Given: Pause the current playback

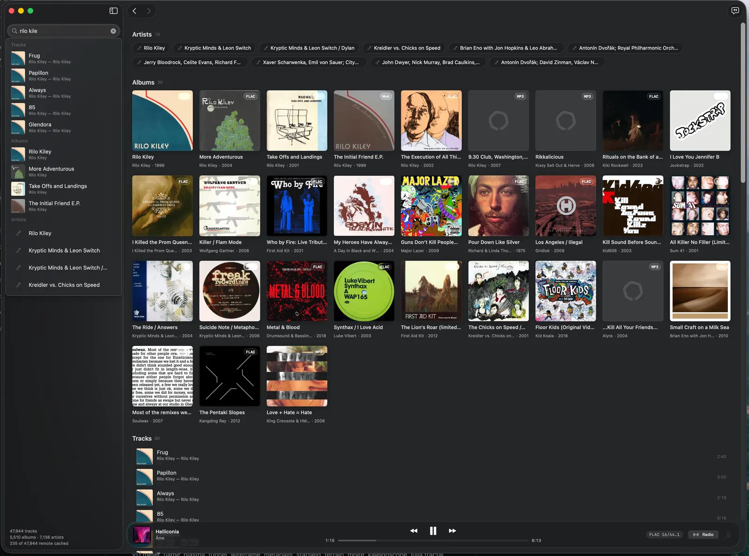Looking at the screenshot, I should (433, 531).
